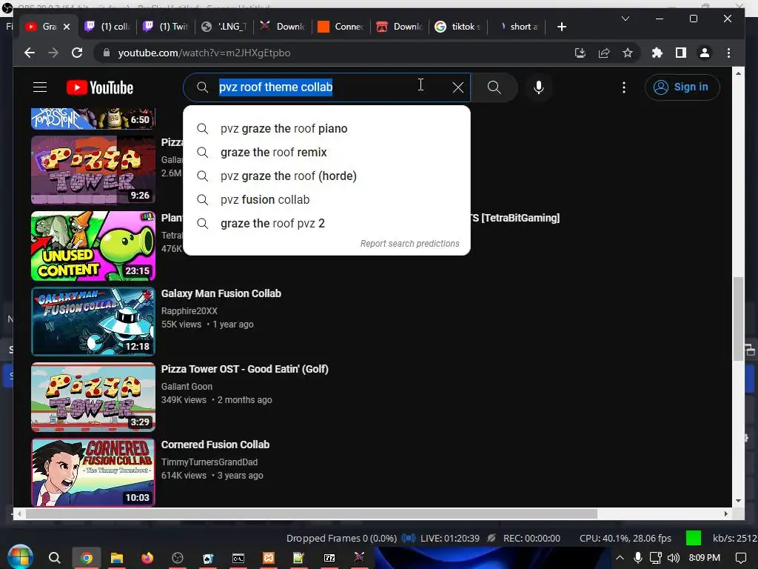758x569 pixels.
Task: Open Rapphire20XX channel link
Action: coord(189,310)
